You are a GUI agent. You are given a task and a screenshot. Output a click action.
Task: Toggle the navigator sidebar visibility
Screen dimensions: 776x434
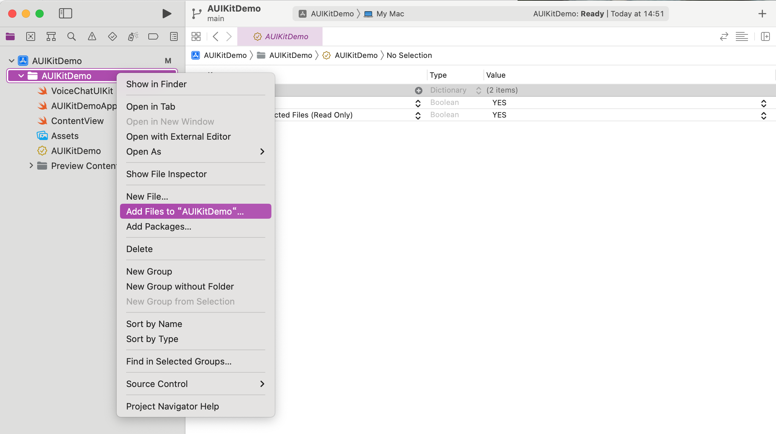65,14
